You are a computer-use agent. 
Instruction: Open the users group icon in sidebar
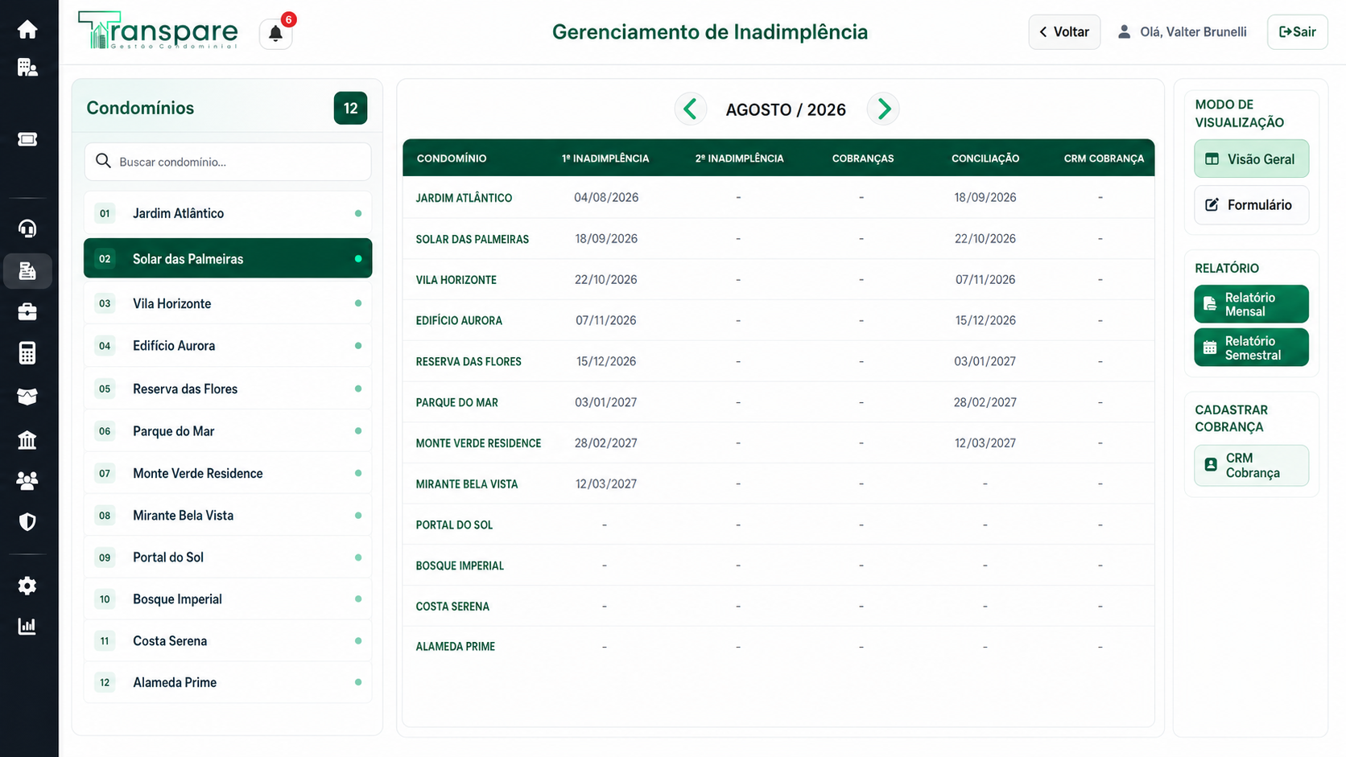point(27,480)
